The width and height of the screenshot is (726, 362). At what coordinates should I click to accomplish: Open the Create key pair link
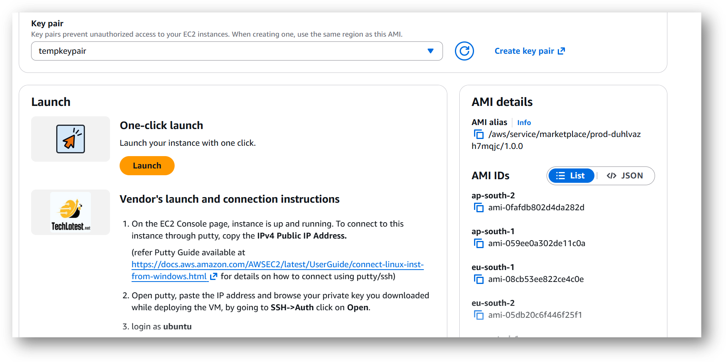(530, 51)
